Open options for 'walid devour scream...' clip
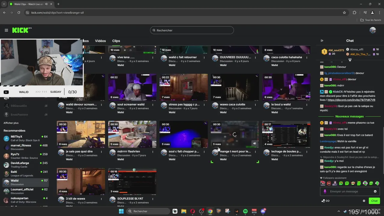384x216 pixels. pos(101,105)
